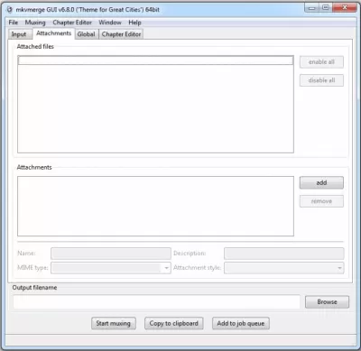The height and width of the screenshot is (351, 361).
Task: Click the Output filename text field
Action: click(156, 301)
